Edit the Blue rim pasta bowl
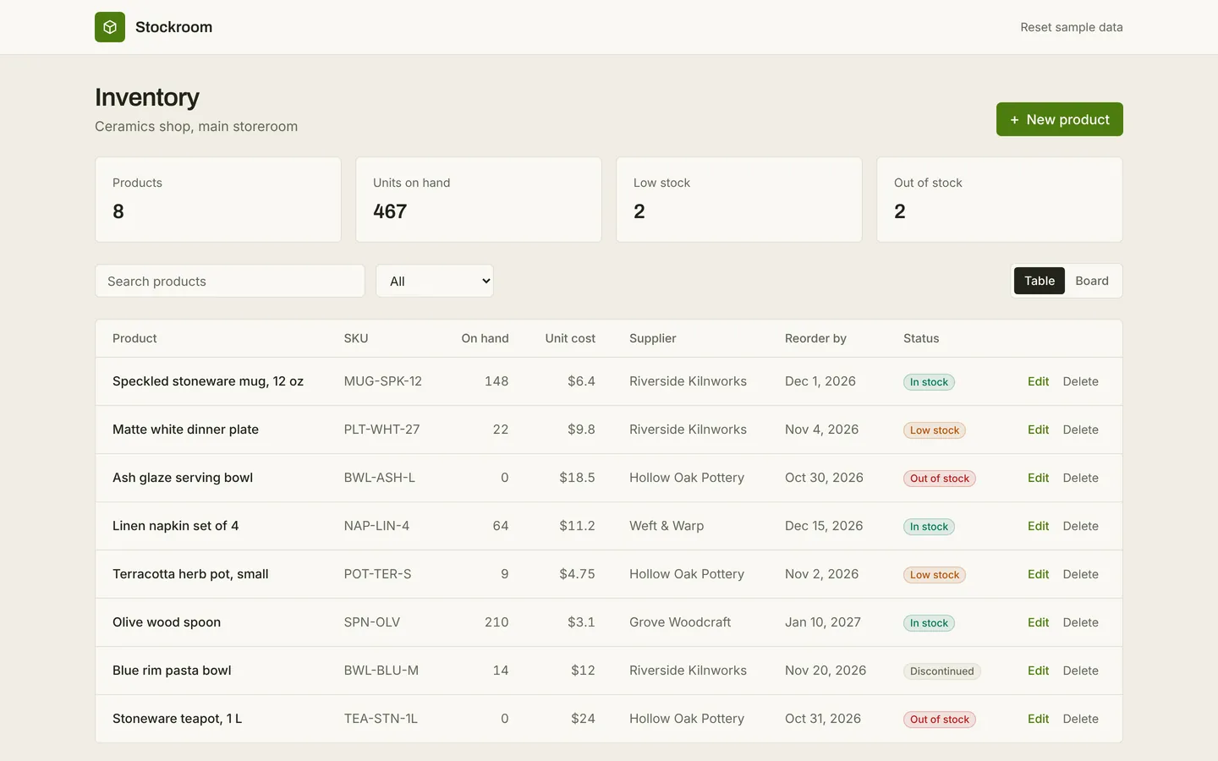The height and width of the screenshot is (761, 1218). pyautogui.click(x=1038, y=671)
